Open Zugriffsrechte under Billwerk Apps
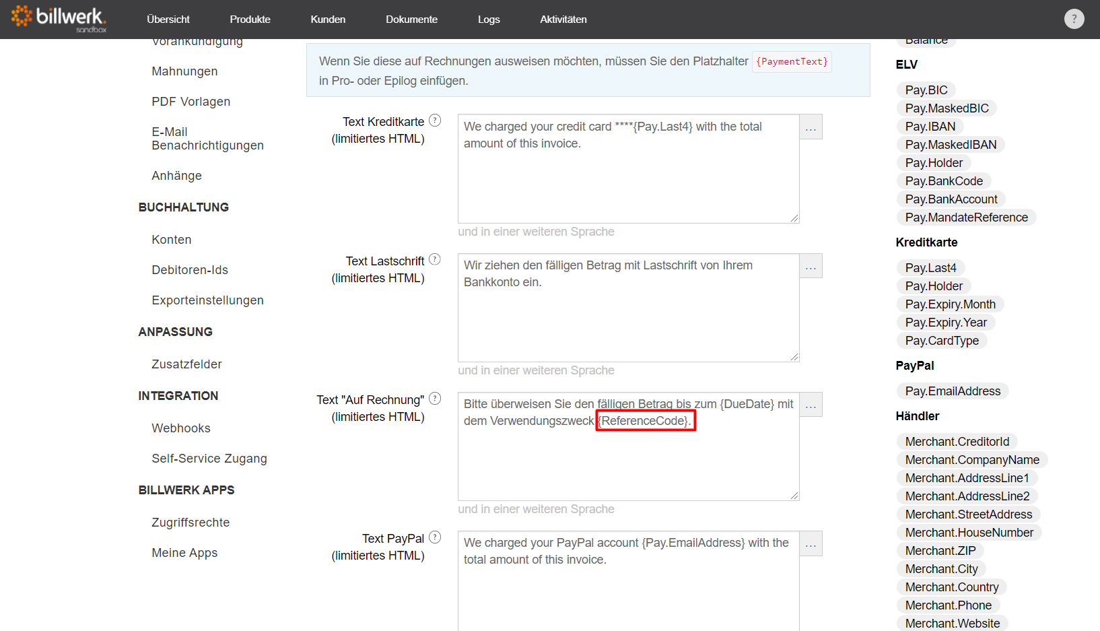1100x631 pixels. 191,523
